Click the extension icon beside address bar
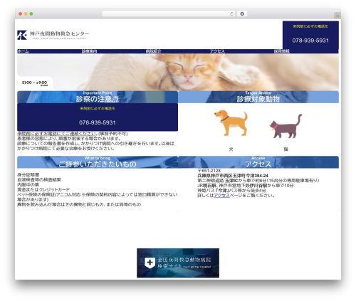The width and height of the screenshot is (356, 301). coord(242,14)
